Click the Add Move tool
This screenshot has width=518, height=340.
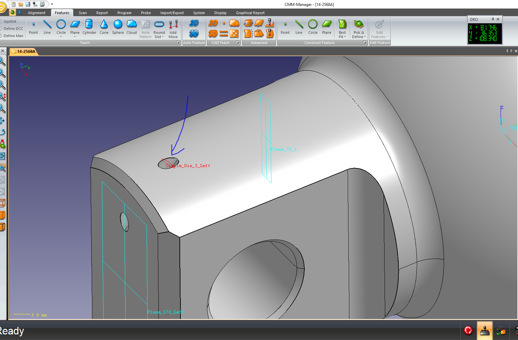[173, 29]
